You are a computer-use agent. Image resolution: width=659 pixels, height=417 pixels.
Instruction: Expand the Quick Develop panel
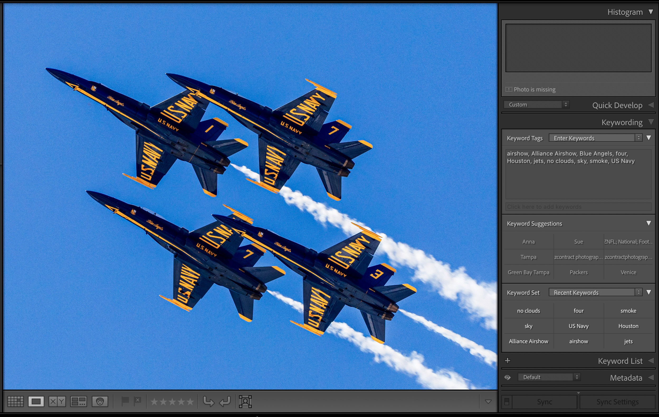pos(651,105)
